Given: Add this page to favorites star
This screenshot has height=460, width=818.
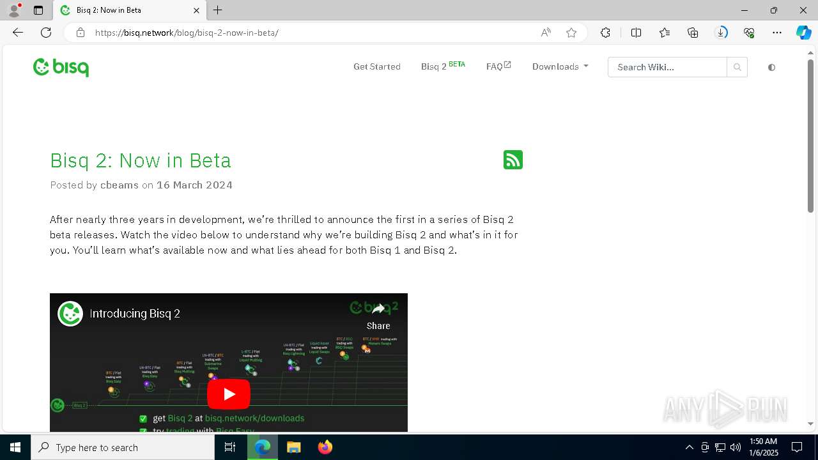Looking at the screenshot, I should 571,33.
